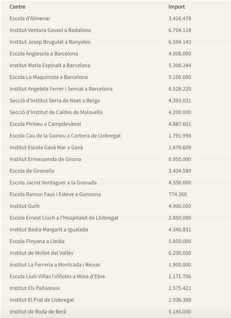Click Escola Anglesola a Barcelona entry
Viewport: 231px width, 318px height.
point(44,54)
